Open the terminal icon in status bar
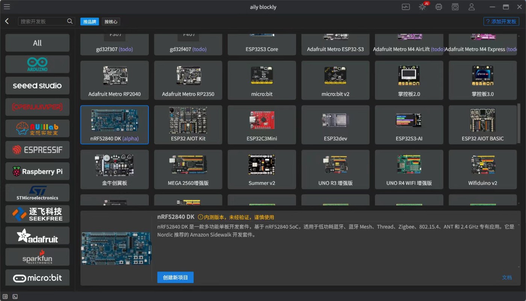The width and height of the screenshot is (526, 301). (x=15, y=297)
